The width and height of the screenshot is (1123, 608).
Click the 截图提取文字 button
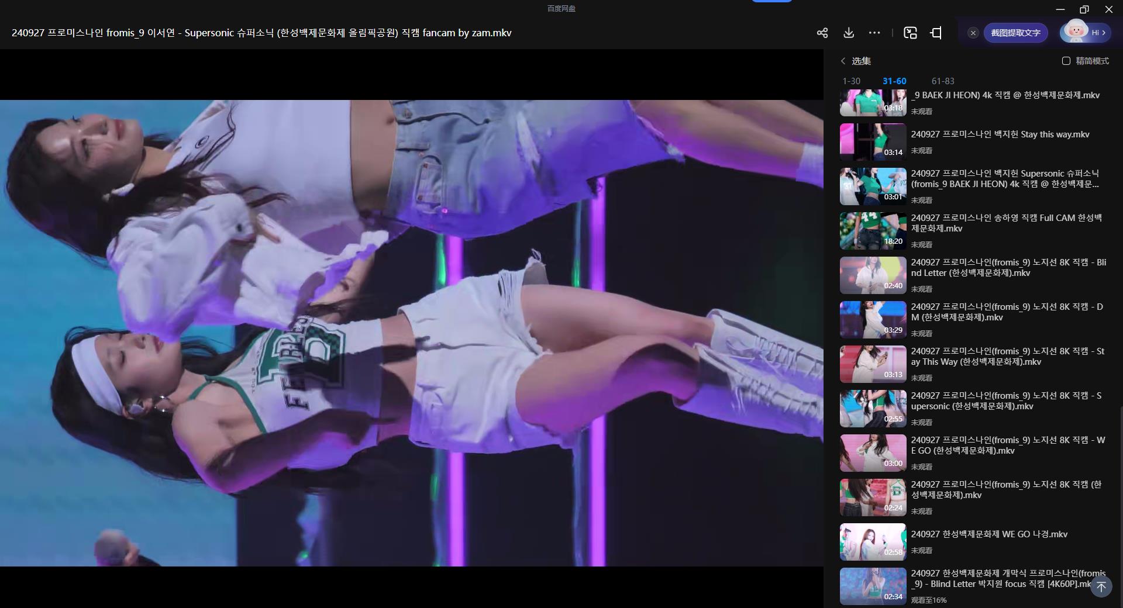click(1015, 33)
